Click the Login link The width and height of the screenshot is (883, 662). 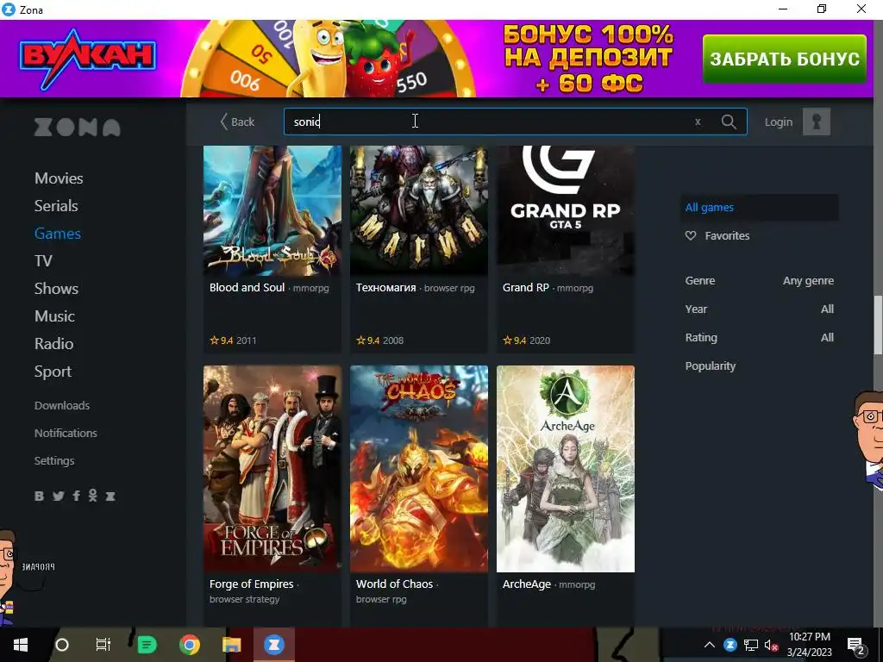pyautogui.click(x=779, y=122)
